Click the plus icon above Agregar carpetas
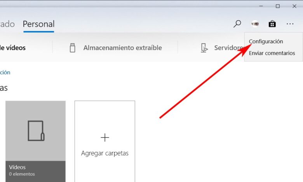 coord(105,137)
